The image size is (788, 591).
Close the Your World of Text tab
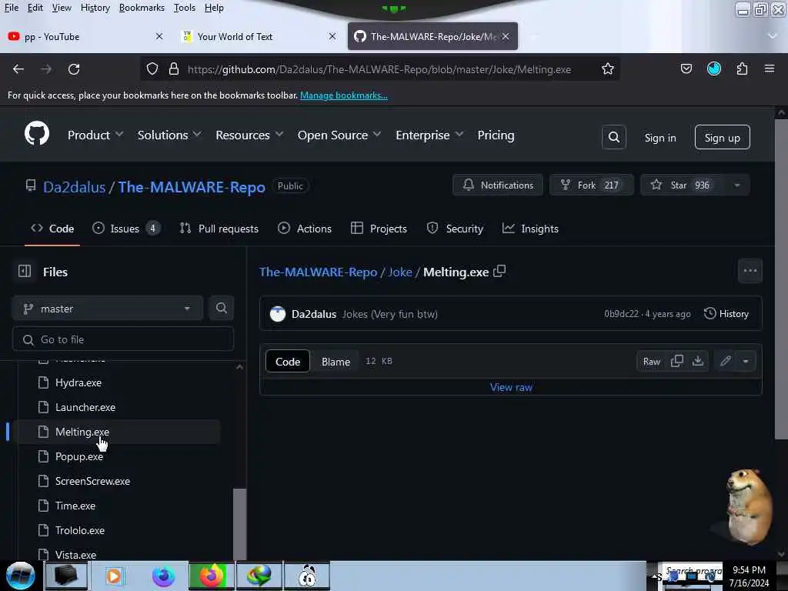pyautogui.click(x=332, y=36)
